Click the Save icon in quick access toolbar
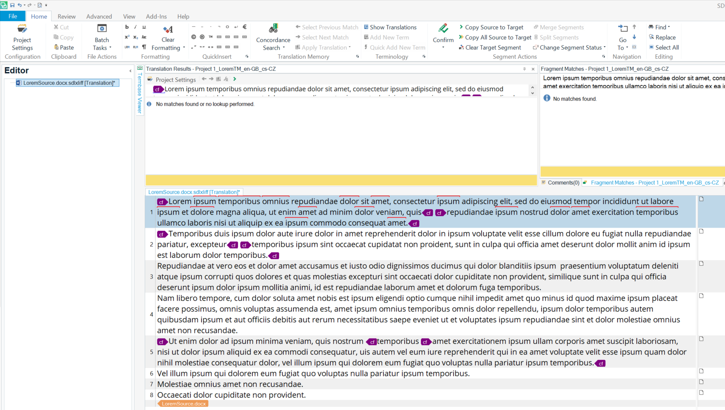This screenshot has height=410, width=725. [12, 5]
